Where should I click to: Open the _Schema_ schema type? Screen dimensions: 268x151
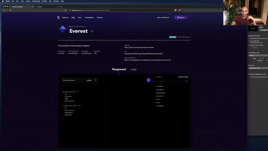point(160,106)
